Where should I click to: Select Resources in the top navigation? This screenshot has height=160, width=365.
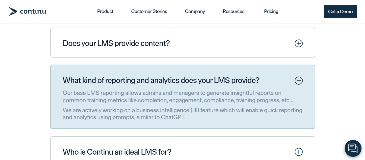[234, 11]
